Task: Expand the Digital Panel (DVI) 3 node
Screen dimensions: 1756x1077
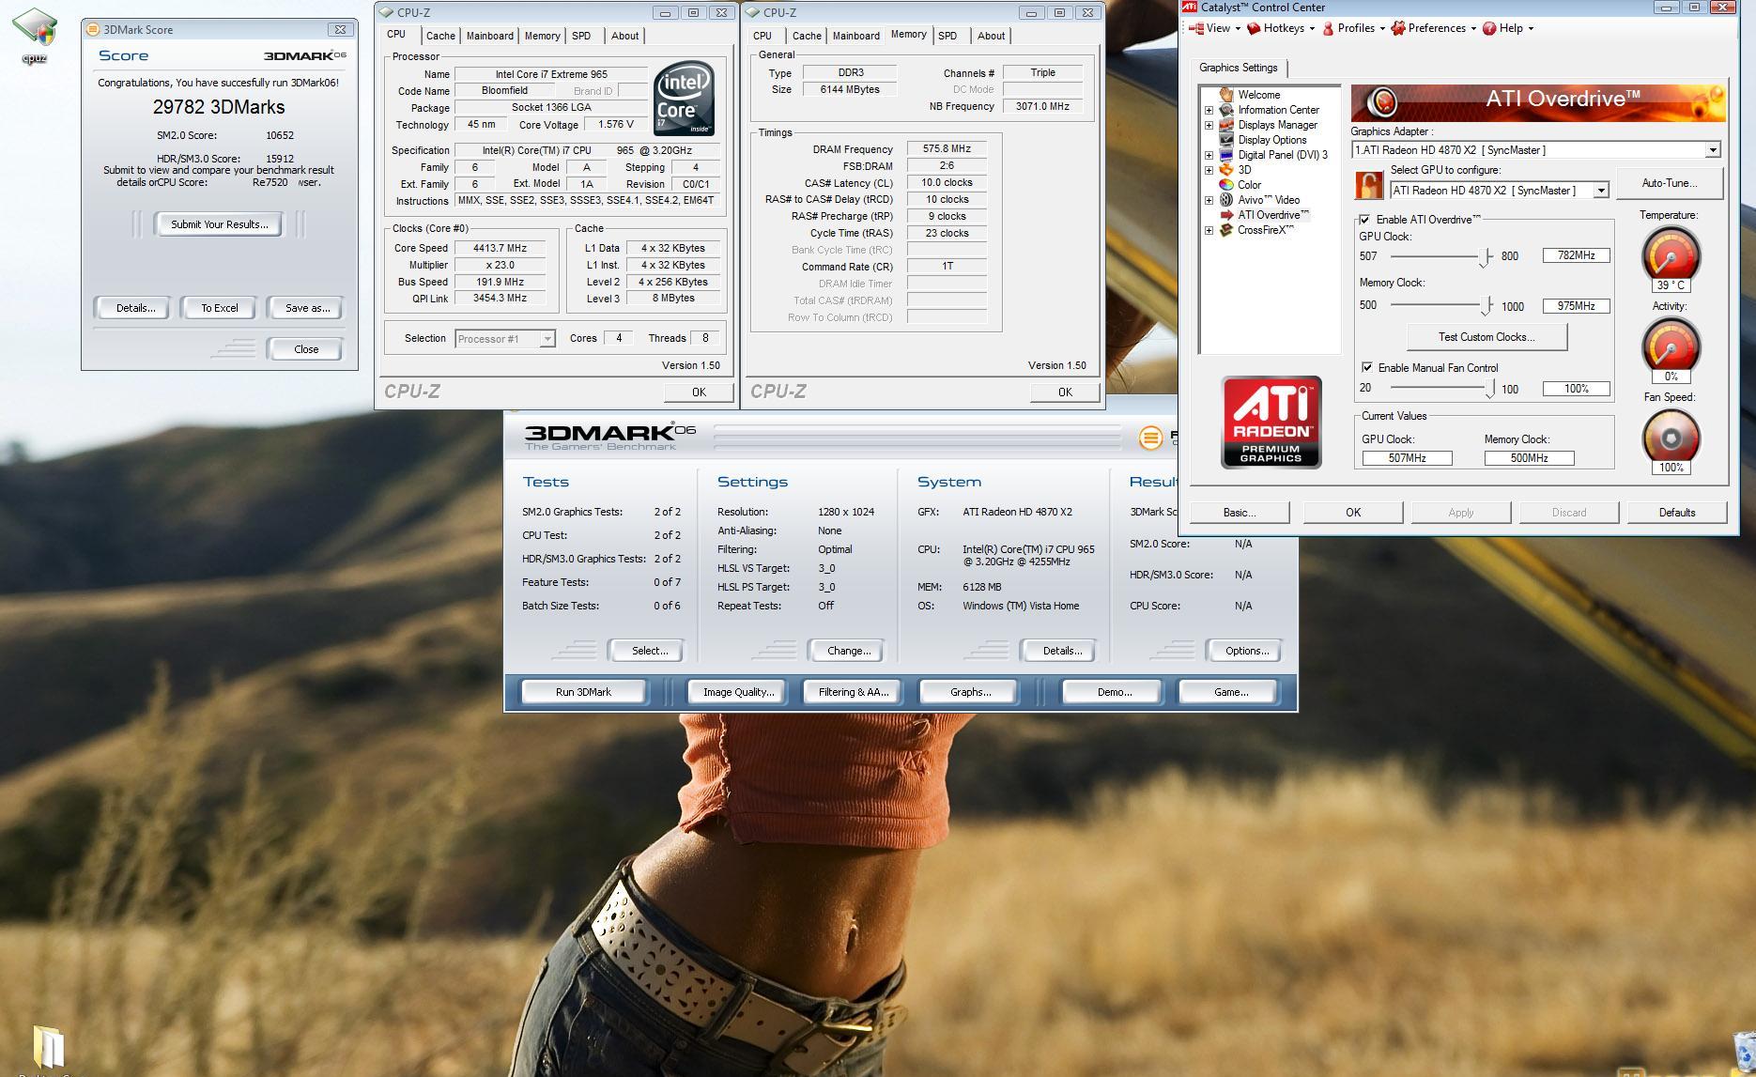Action: pyautogui.click(x=1209, y=155)
